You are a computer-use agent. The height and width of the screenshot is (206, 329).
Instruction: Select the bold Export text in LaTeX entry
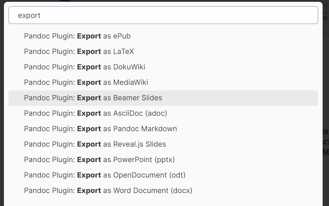[89, 51]
